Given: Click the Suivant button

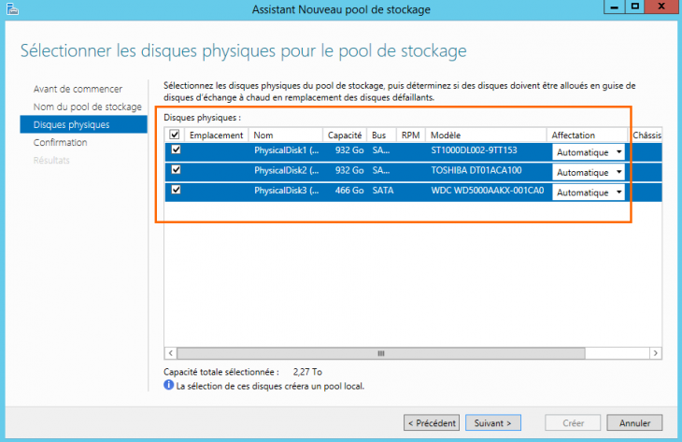Looking at the screenshot, I should (492, 422).
